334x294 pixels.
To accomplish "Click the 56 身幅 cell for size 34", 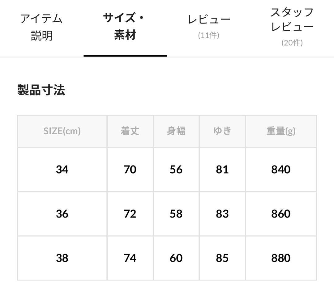I will pyautogui.click(x=176, y=170).
